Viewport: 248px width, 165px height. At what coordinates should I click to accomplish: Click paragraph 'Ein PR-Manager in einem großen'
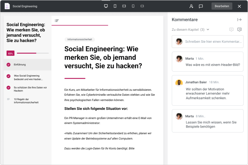[x=108, y=120]
